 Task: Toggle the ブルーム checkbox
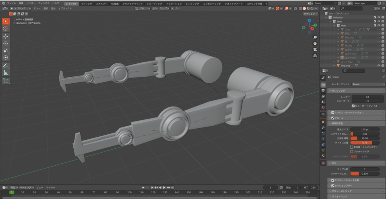point(333,118)
